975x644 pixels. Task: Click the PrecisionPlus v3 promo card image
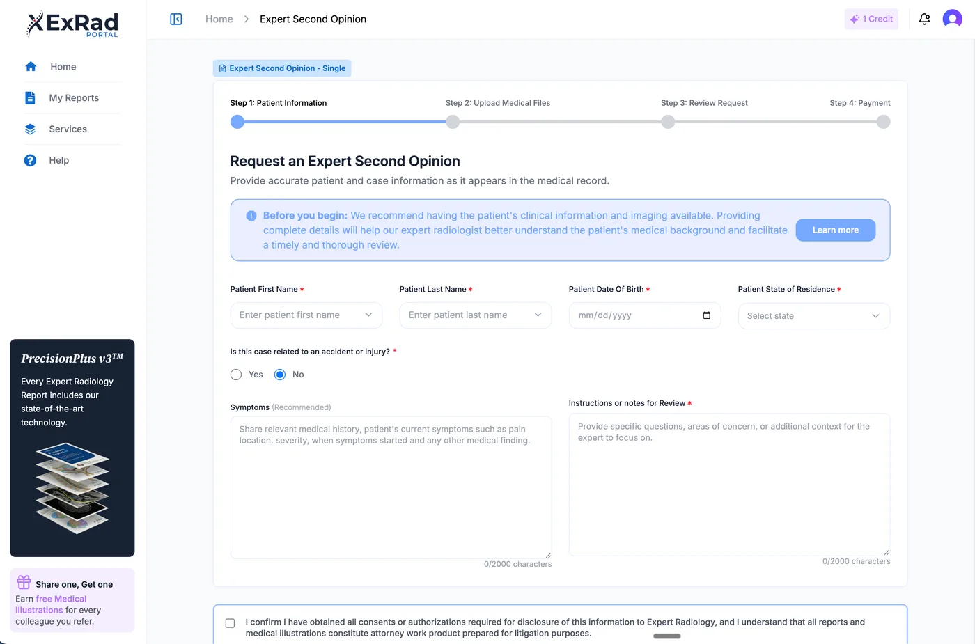click(x=72, y=489)
